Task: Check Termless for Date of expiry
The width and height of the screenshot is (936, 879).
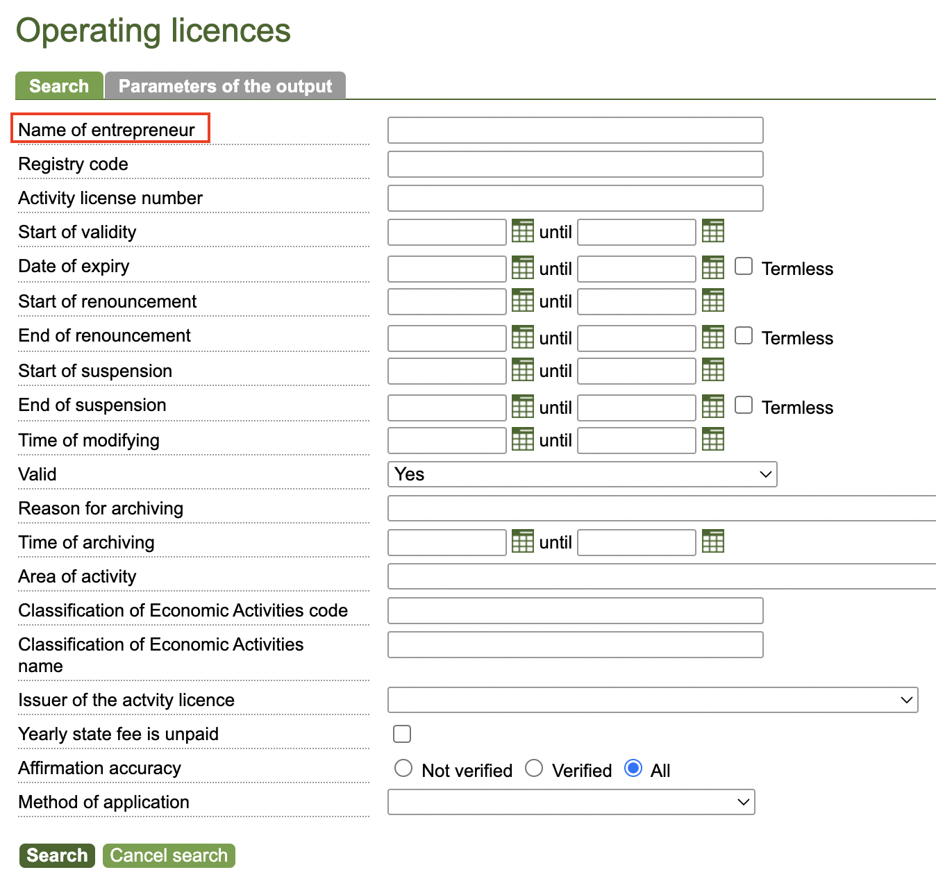Action: pos(744,267)
